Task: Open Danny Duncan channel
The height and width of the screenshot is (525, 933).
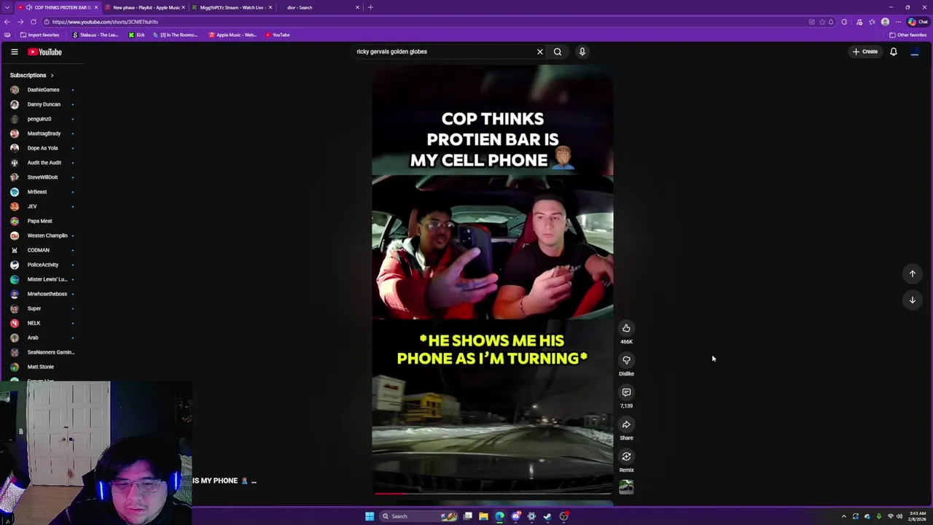Action: click(43, 104)
